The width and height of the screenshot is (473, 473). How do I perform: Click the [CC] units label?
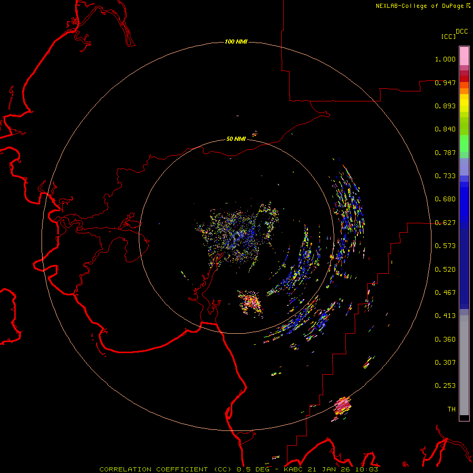click(x=448, y=36)
